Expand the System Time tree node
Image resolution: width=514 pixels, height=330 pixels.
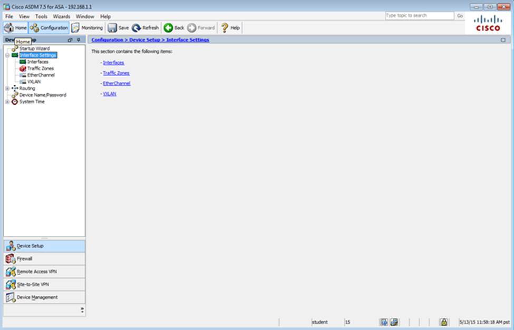7,102
